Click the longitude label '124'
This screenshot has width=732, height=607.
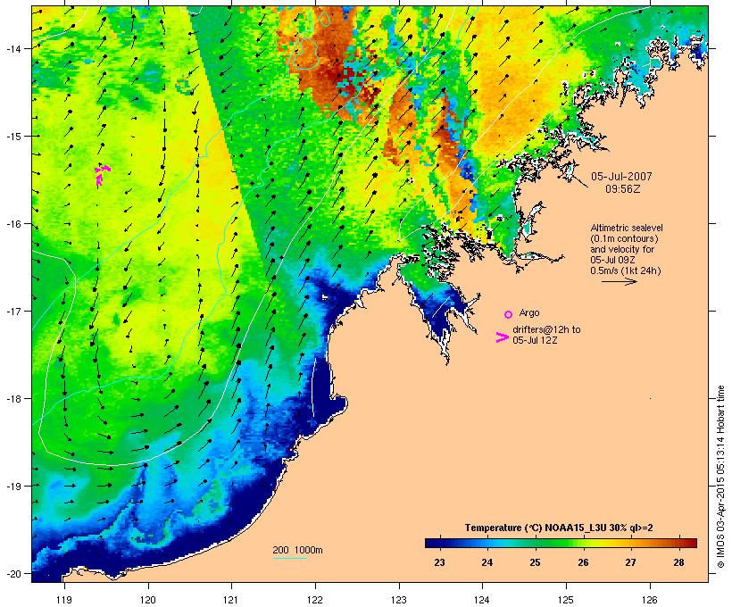(x=482, y=600)
